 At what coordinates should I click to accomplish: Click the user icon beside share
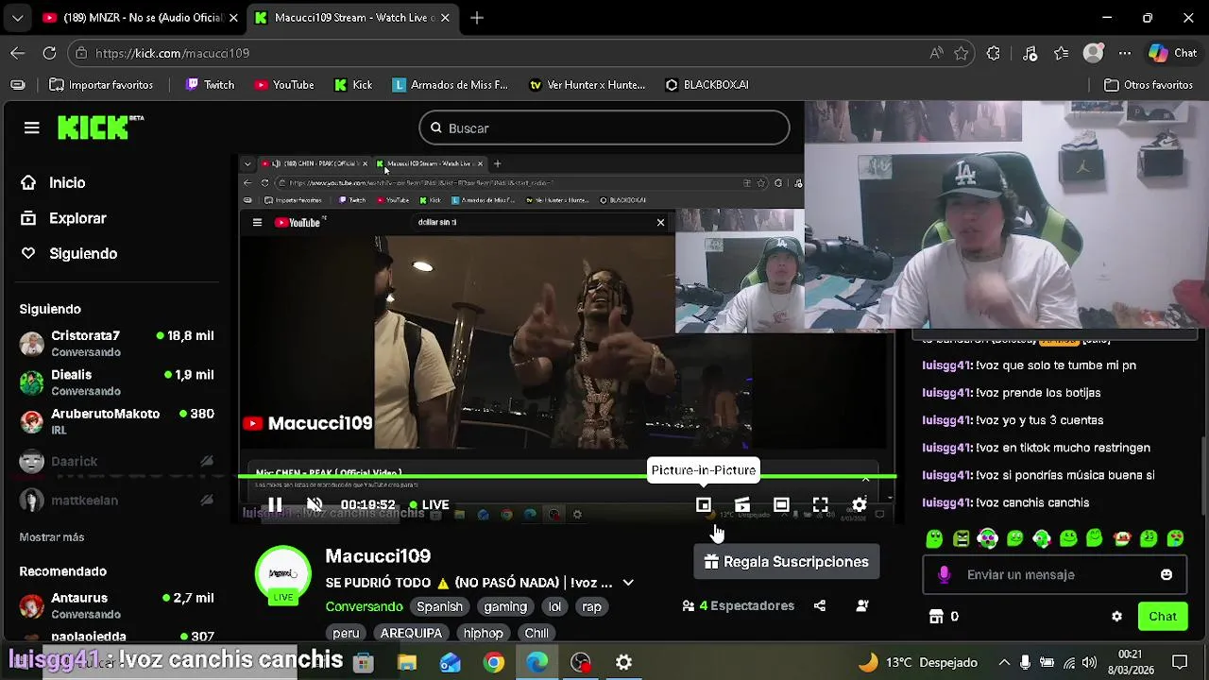pos(862,605)
